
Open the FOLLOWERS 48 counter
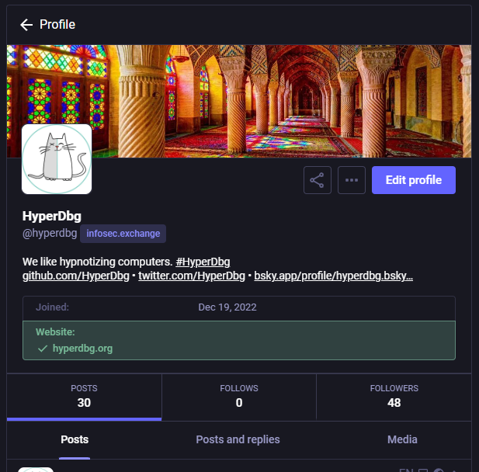(394, 396)
